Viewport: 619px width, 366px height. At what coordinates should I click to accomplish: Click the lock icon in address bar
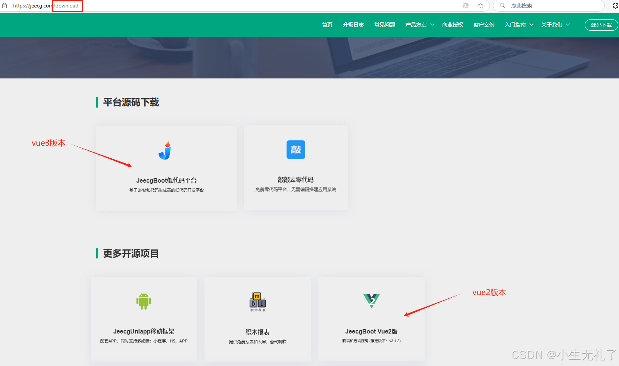(4, 6)
